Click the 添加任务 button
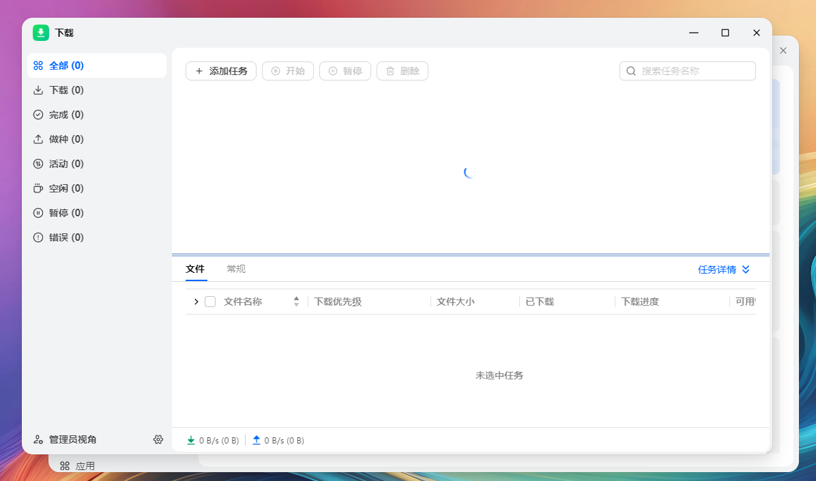Viewport: 816px width, 481px height. point(221,71)
